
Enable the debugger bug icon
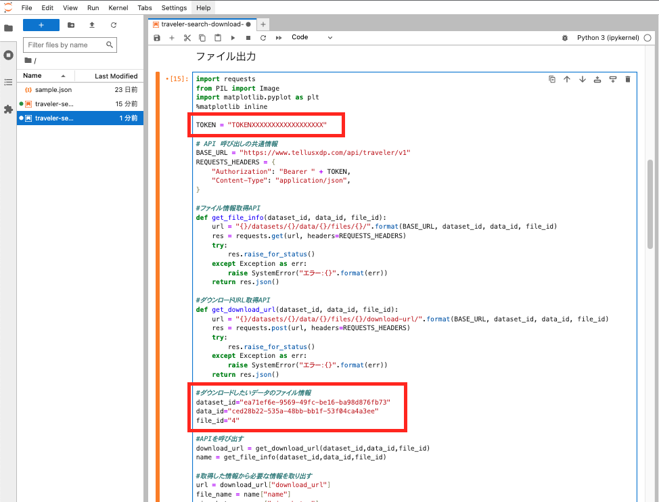[x=565, y=38]
